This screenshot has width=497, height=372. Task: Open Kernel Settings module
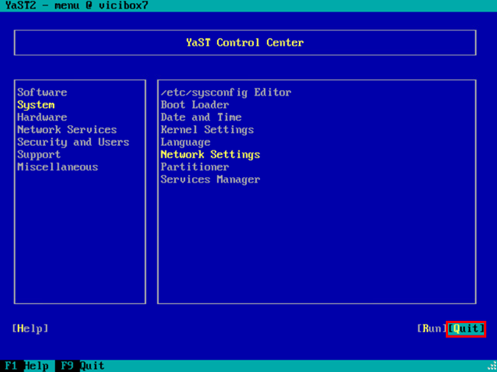pyautogui.click(x=207, y=130)
